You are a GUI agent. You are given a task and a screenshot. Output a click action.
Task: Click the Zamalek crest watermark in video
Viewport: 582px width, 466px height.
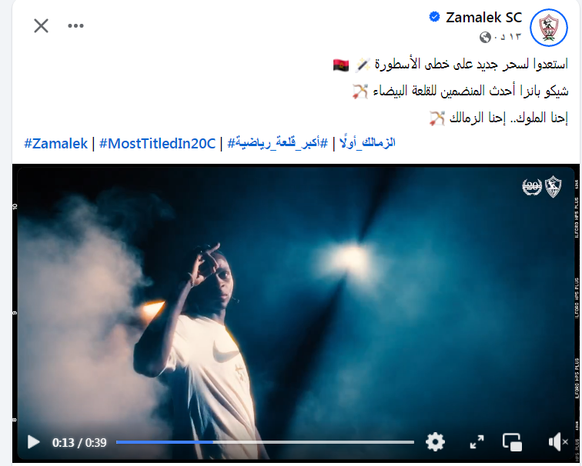click(553, 186)
